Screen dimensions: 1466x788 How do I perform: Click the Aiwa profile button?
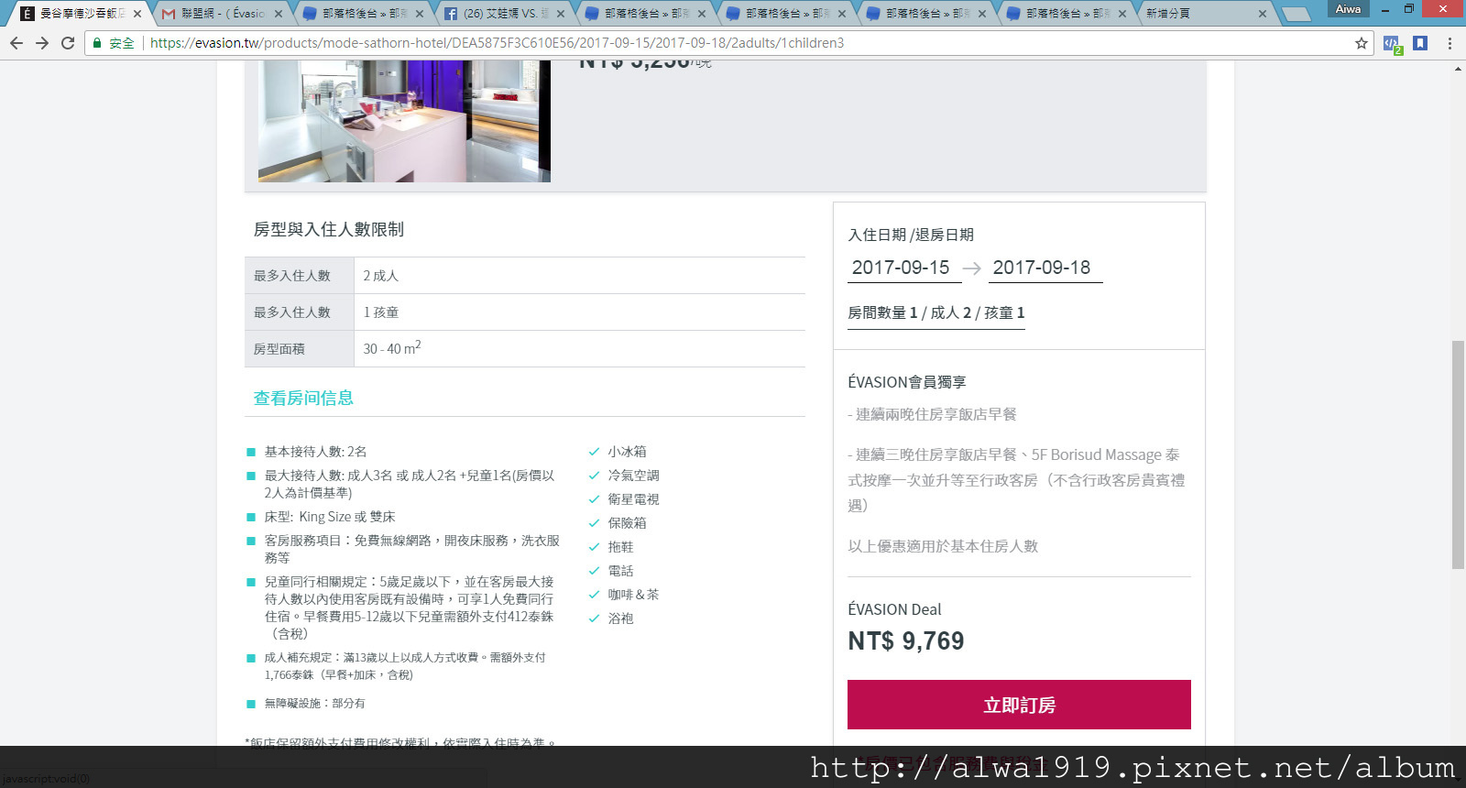[1348, 9]
